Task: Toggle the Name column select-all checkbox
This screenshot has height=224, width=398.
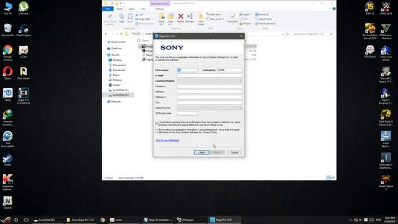Action: tap(139, 40)
